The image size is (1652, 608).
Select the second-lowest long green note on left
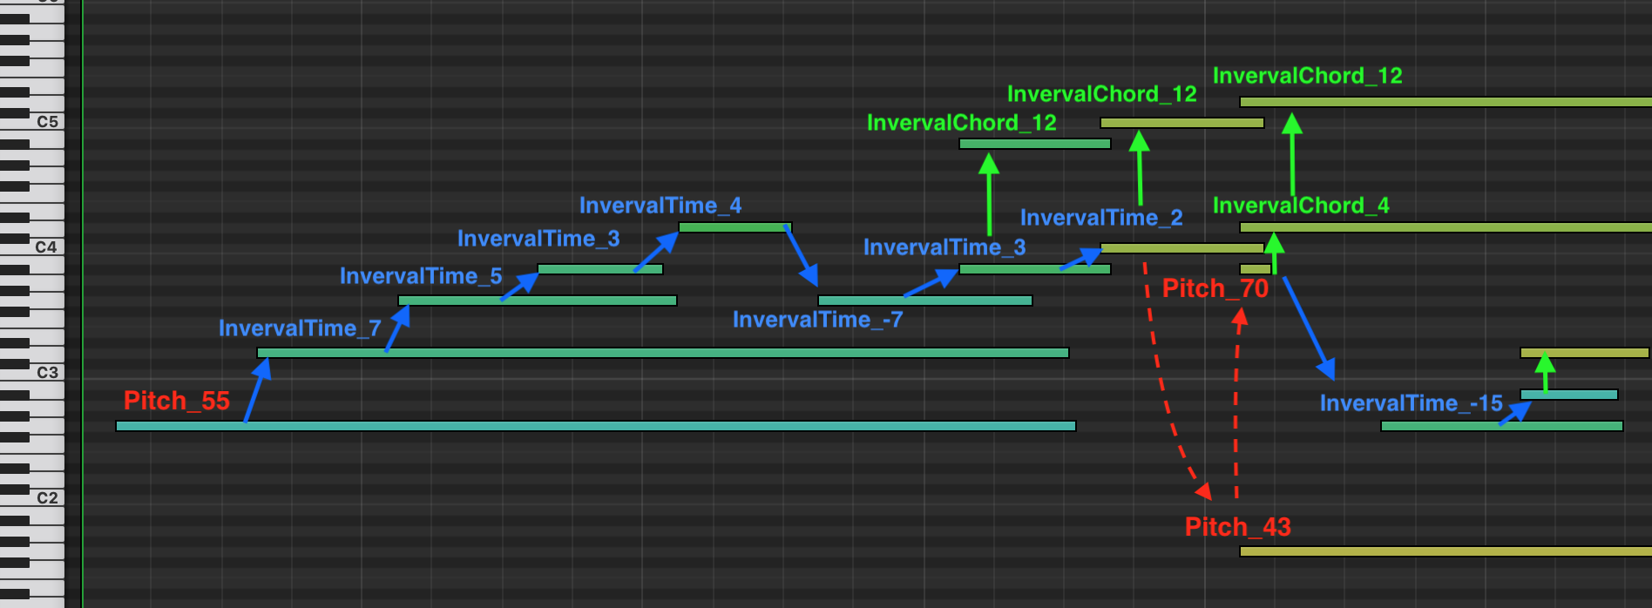tap(662, 353)
